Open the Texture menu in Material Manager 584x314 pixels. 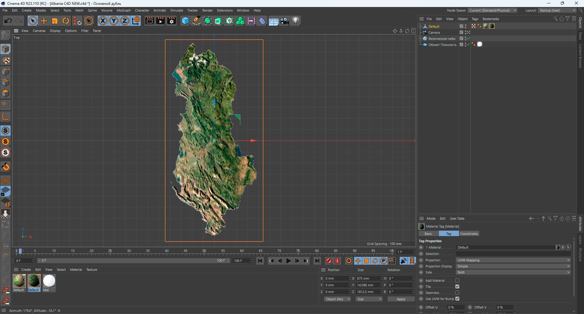(92, 270)
